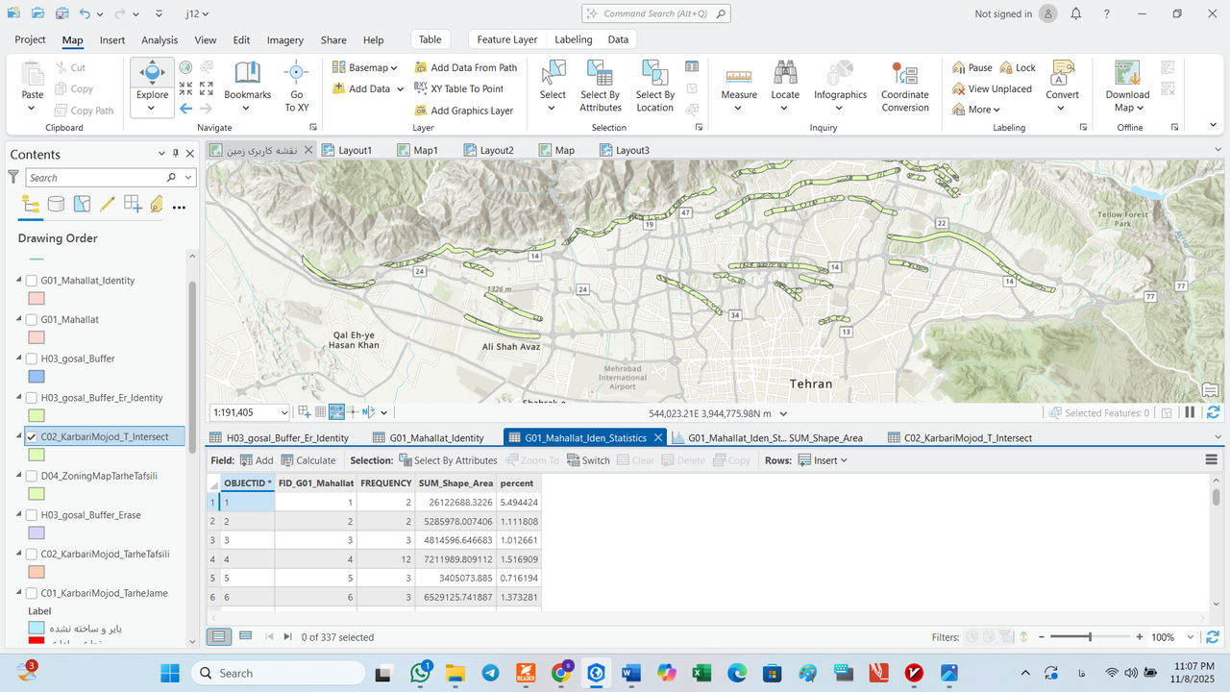Click the Calculate field button
The image size is (1230, 692).
(x=307, y=460)
